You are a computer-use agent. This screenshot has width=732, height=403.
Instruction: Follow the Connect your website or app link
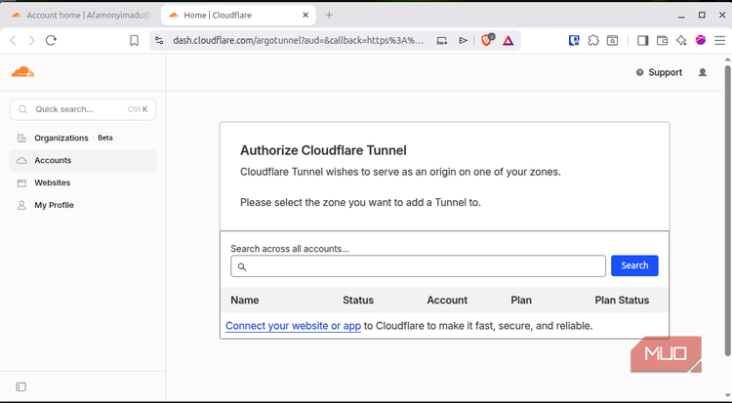(293, 326)
